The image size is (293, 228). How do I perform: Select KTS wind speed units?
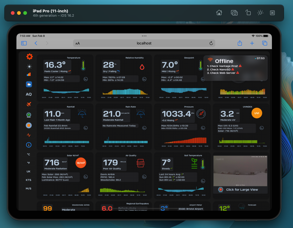point(29,180)
